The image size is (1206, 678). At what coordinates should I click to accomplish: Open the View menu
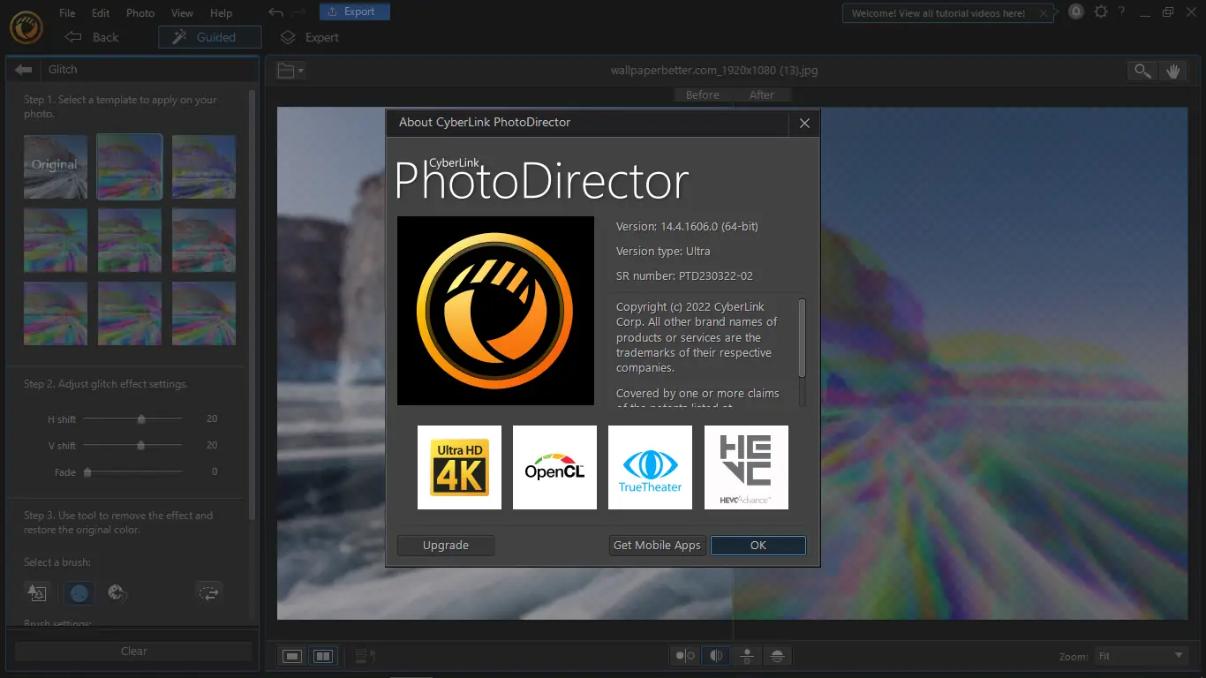(182, 13)
